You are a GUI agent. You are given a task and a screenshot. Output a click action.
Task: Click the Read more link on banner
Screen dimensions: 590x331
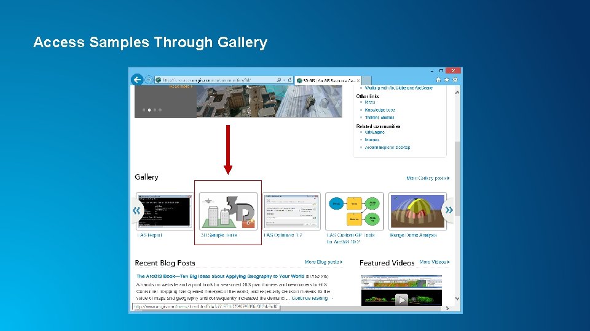pos(181,86)
